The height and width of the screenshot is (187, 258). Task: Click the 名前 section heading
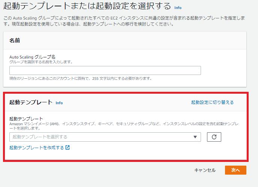pyautogui.click(x=15, y=40)
